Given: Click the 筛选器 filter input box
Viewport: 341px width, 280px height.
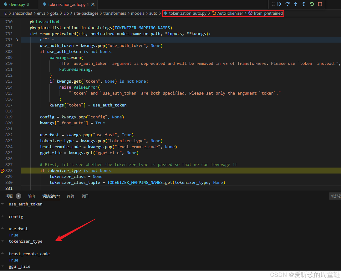Looking at the screenshot, I should click(x=335, y=196).
